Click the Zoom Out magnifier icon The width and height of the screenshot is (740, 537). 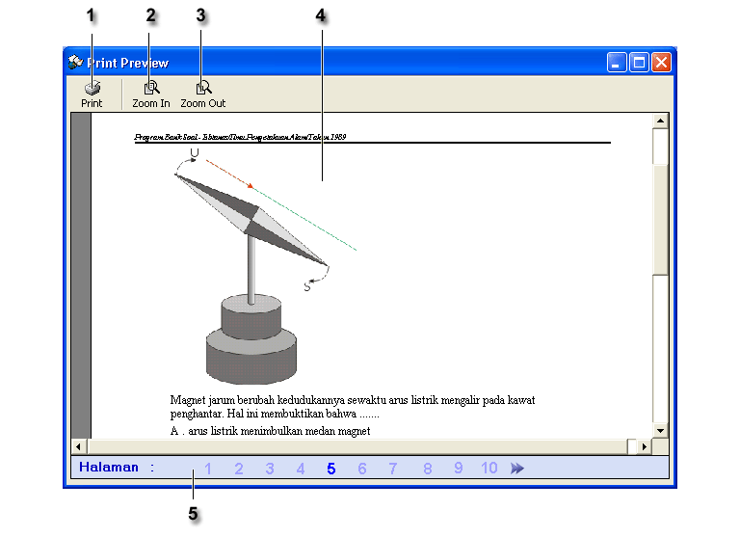coord(203,88)
